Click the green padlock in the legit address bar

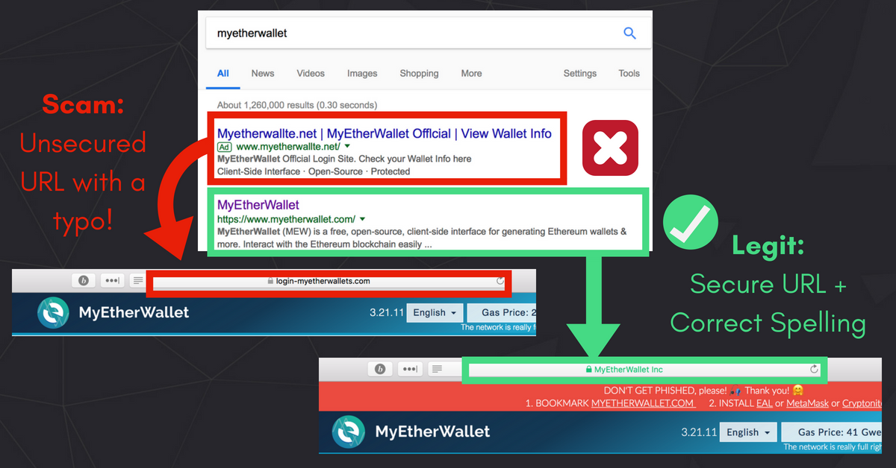click(x=588, y=370)
